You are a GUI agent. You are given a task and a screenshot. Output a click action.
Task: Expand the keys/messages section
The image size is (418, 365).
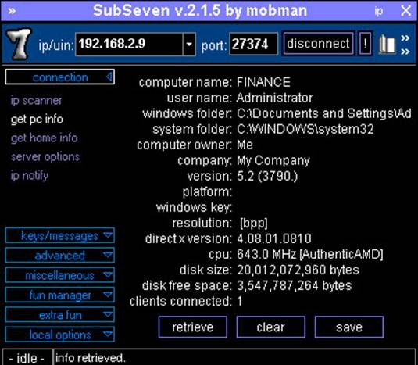[60, 235]
